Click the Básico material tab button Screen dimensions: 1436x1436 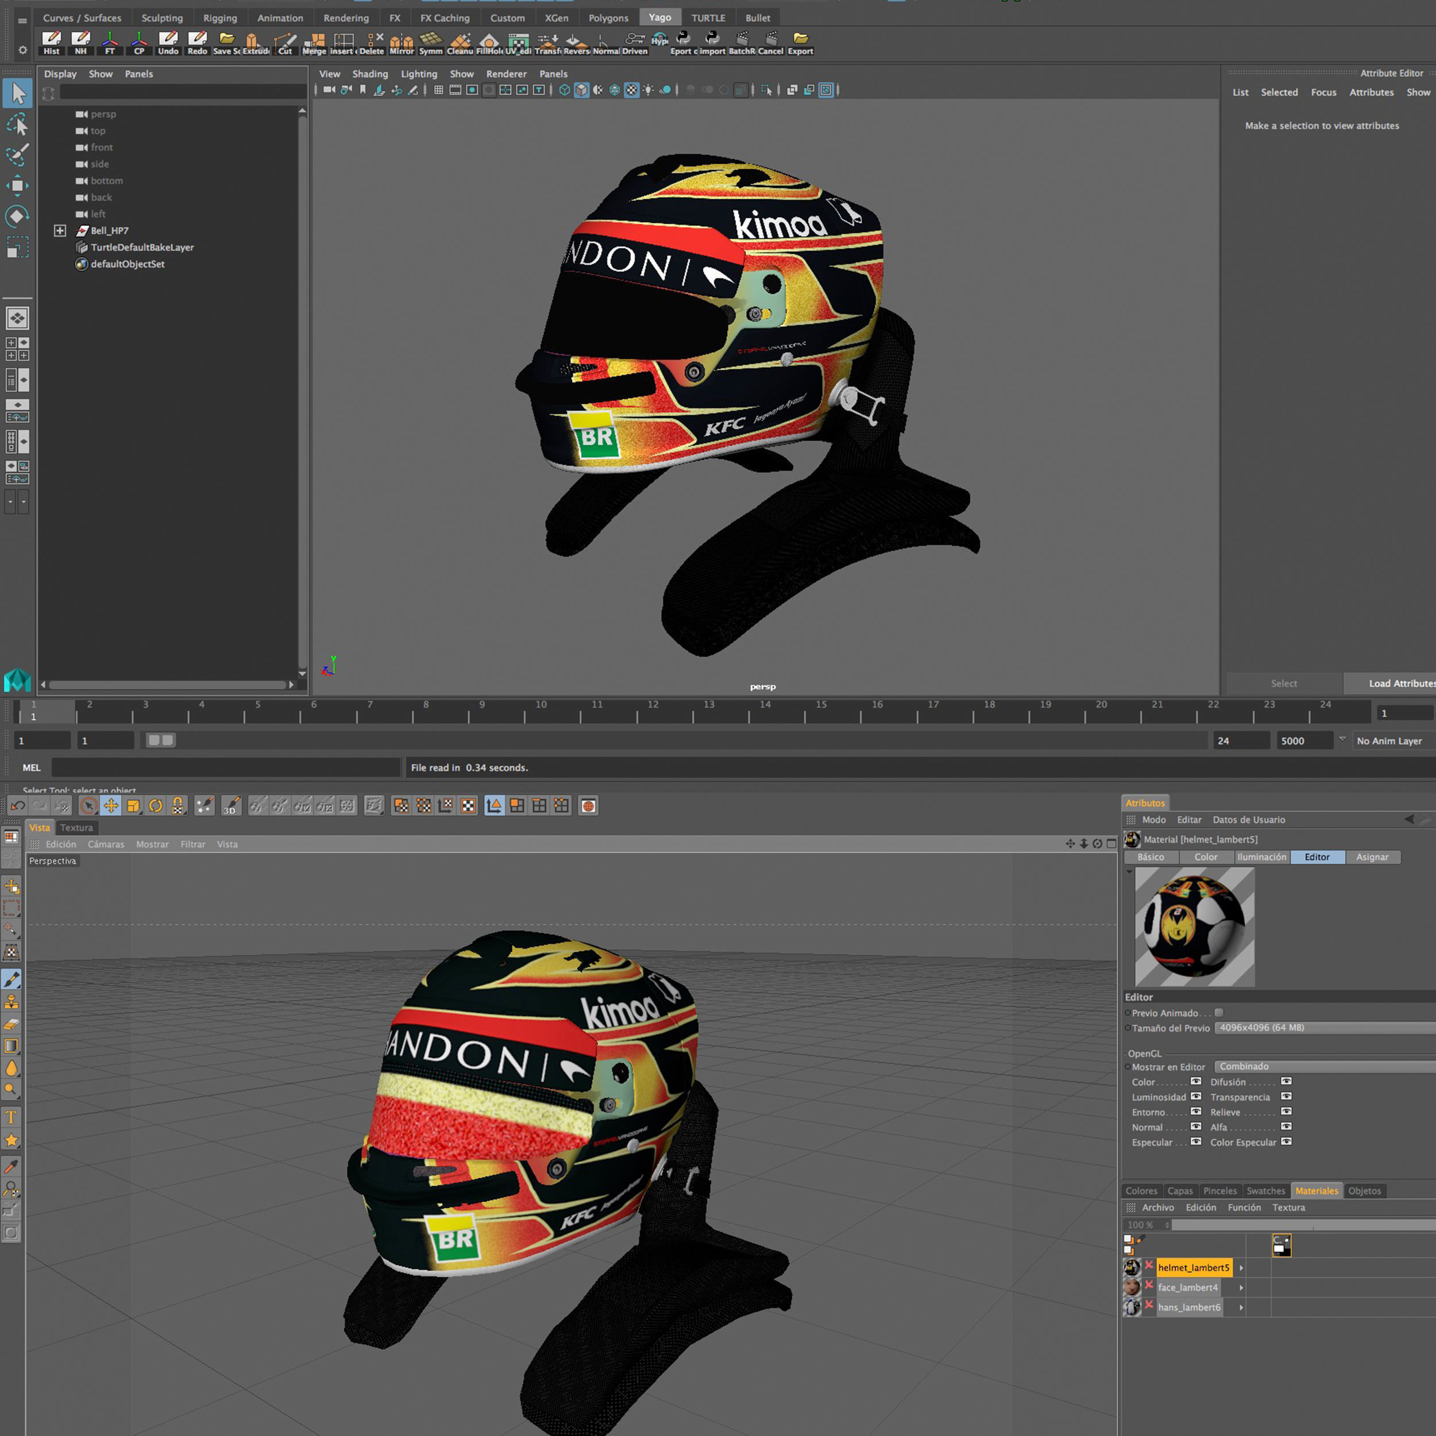click(1151, 857)
